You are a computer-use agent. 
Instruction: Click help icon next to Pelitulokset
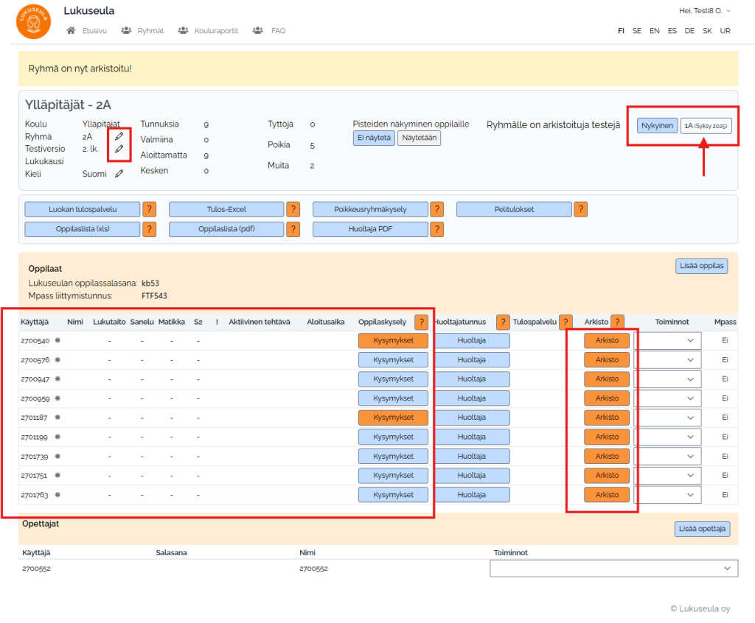tap(580, 209)
